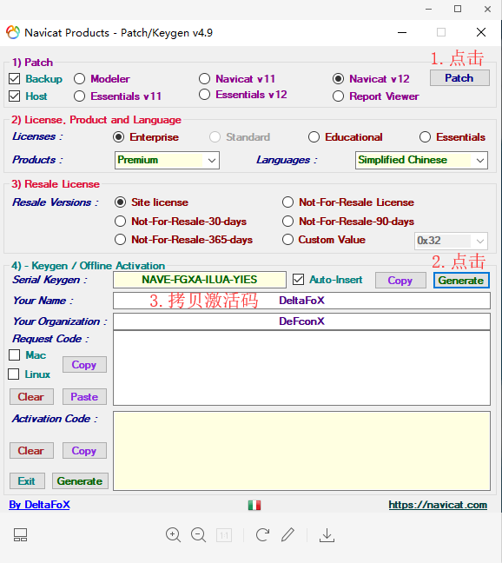The height and width of the screenshot is (563, 502).
Task: Click the Patch button
Action: coord(459,78)
